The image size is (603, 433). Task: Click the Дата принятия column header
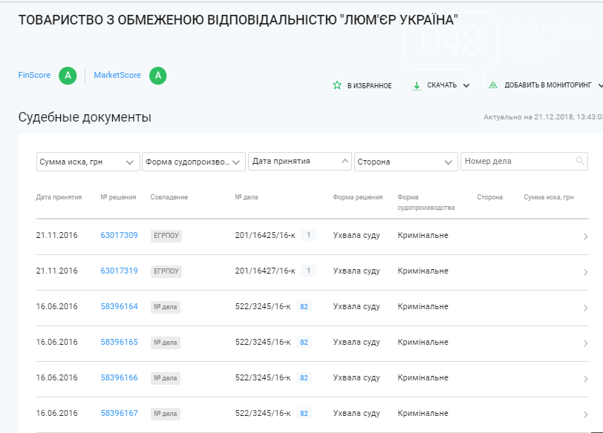(59, 197)
